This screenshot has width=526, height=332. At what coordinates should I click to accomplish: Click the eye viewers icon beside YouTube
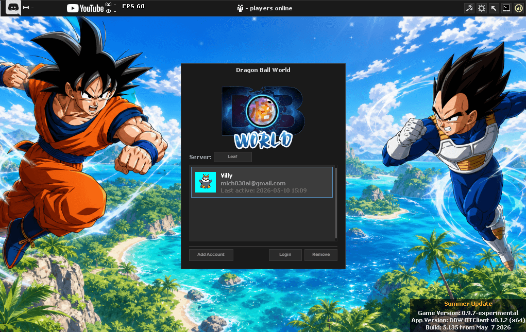pos(108,11)
